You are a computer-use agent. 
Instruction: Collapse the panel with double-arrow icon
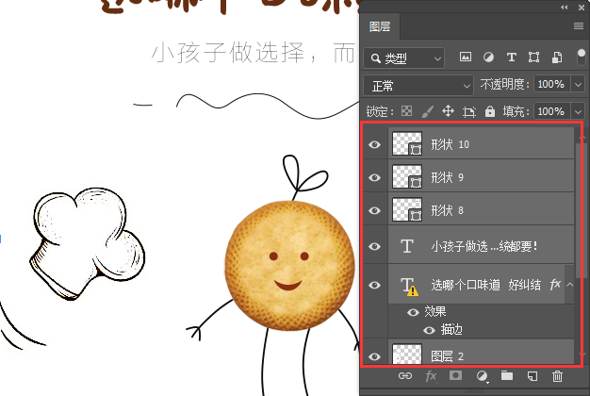564,8
